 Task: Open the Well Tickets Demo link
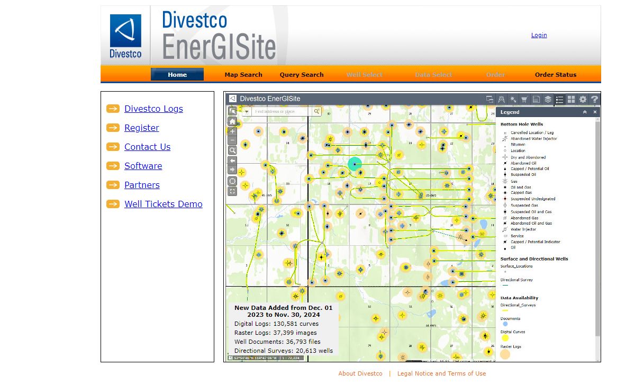164,204
